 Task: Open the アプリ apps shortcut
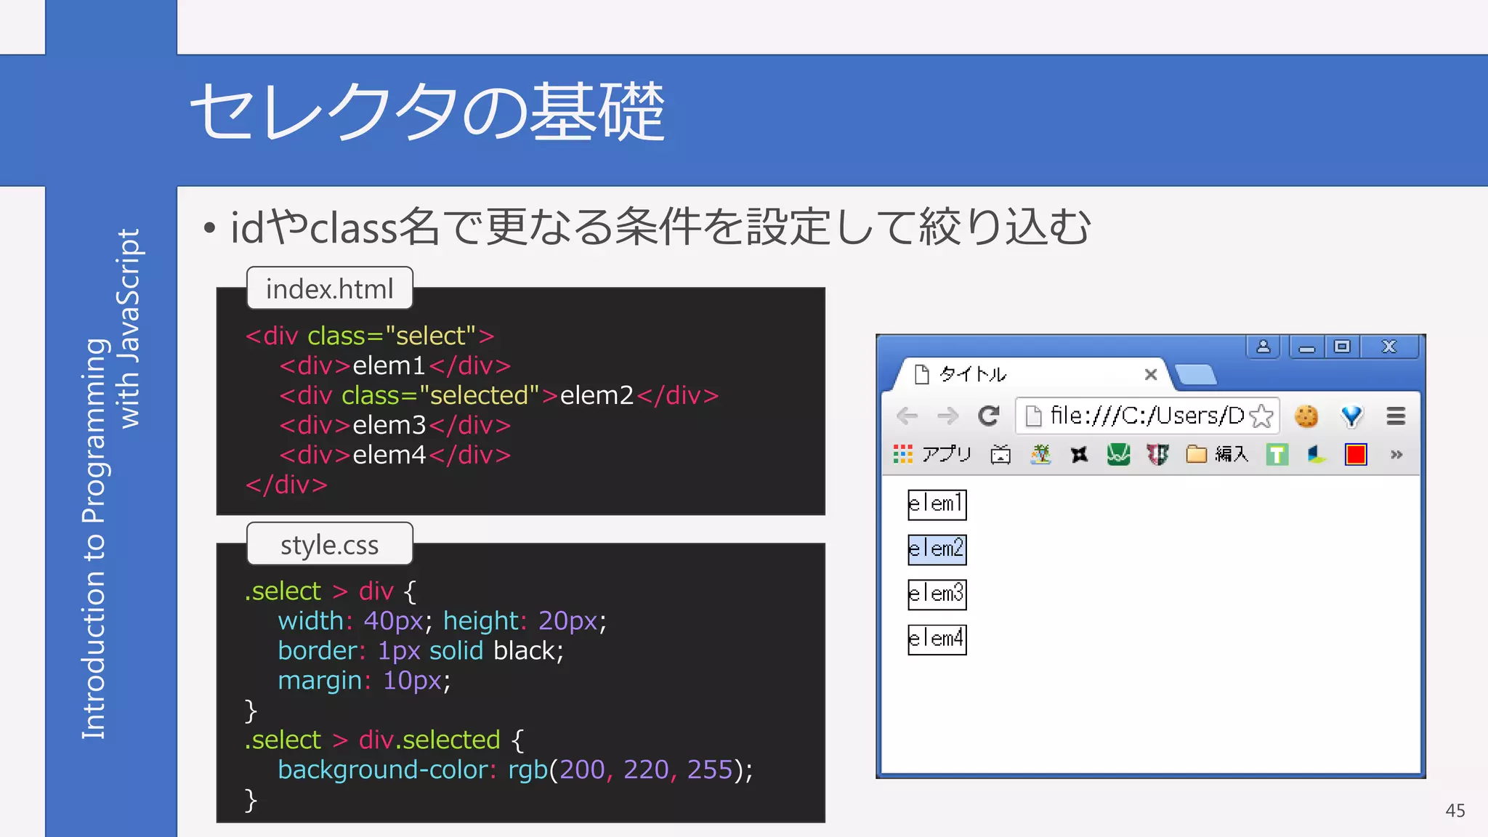tap(932, 455)
